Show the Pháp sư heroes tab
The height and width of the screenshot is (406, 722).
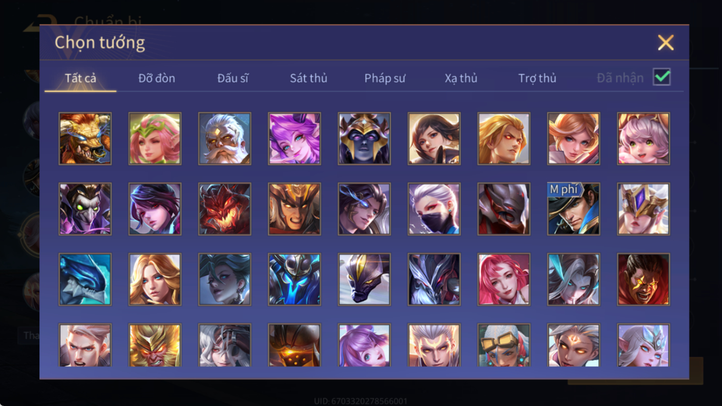click(385, 78)
